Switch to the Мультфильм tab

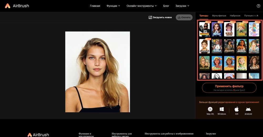pos(219,16)
